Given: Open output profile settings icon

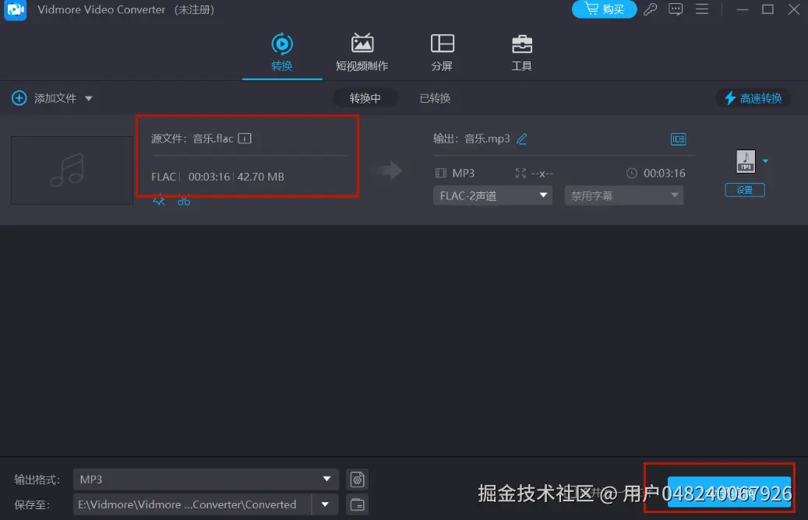Looking at the screenshot, I should [357, 480].
